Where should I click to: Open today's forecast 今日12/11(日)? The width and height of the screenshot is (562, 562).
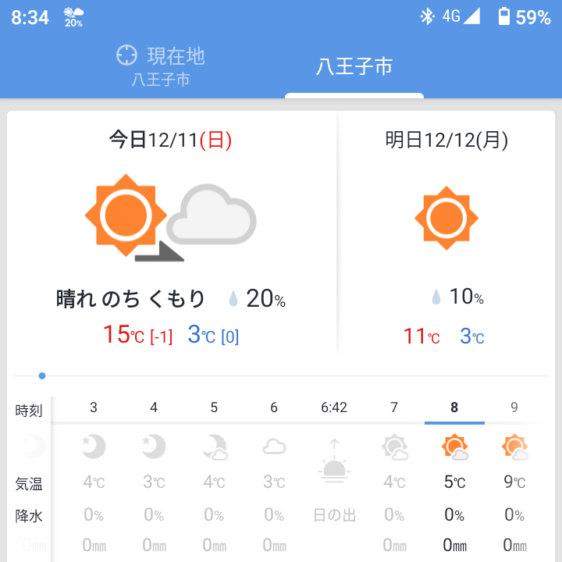click(170, 140)
